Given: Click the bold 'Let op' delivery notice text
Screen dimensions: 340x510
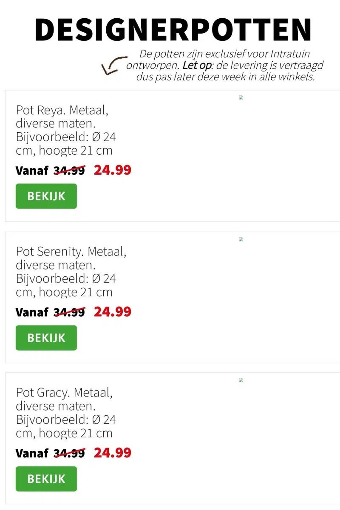Looking at the screenshot, I should click(197, 65).
